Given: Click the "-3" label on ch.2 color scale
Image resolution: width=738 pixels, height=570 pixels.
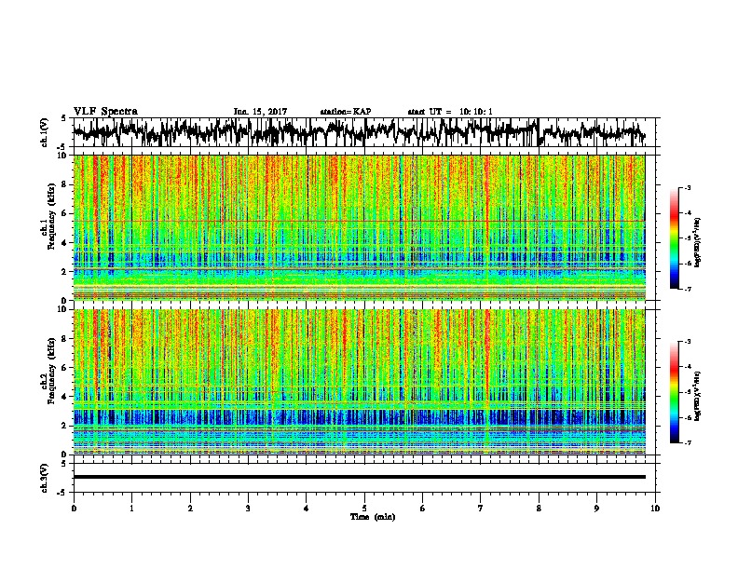Looking at the screenshot, I should 688,342.
